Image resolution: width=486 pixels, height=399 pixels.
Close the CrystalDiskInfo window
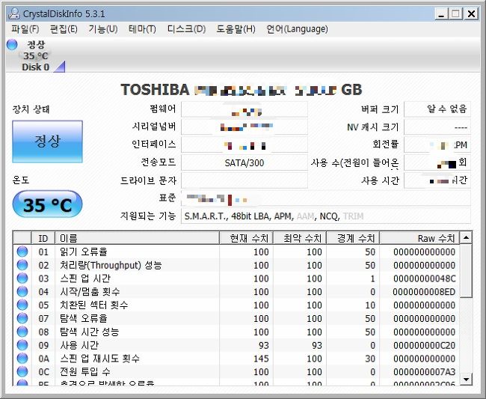tap(472, 14)
